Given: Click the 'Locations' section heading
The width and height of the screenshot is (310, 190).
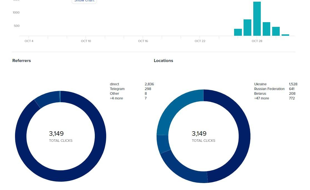Looking at the screenshot, I should (x=163, y=61).
